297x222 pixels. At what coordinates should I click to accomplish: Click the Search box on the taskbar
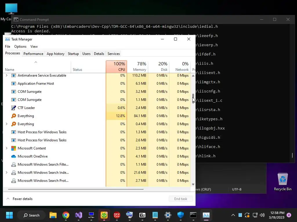pos(31,215)
